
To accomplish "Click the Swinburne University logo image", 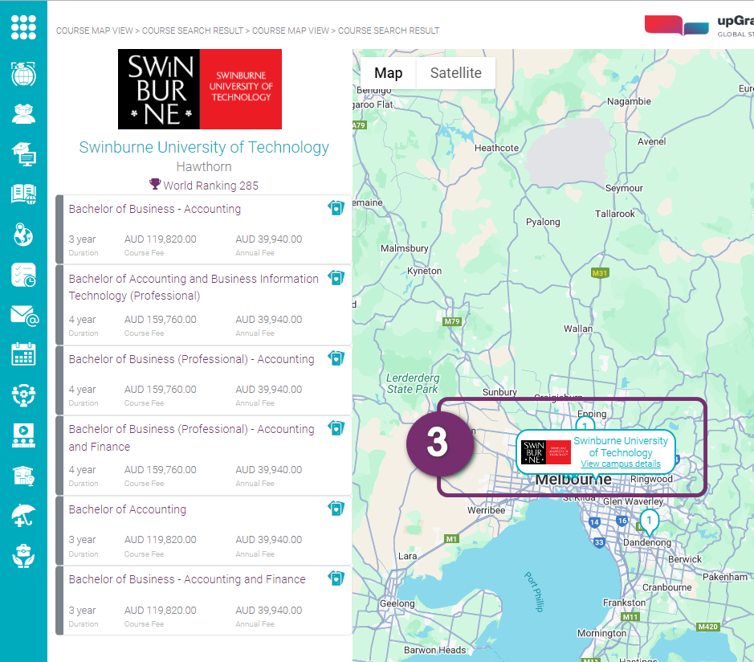I will [200, 89].
